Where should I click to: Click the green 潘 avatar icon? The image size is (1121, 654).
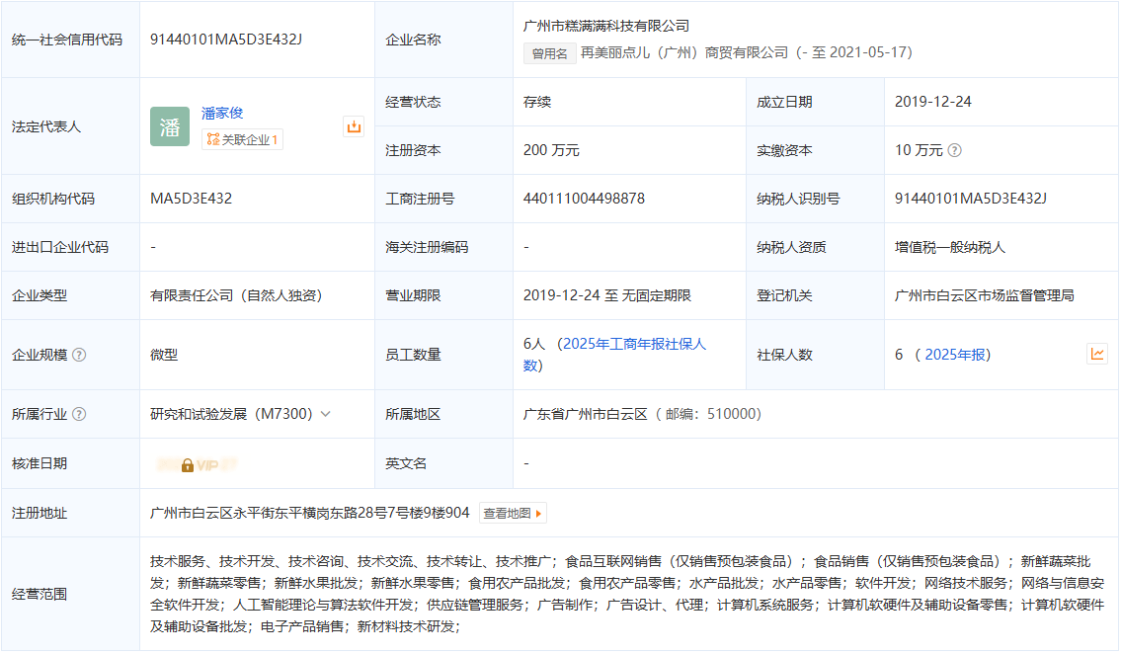point(170,126)
